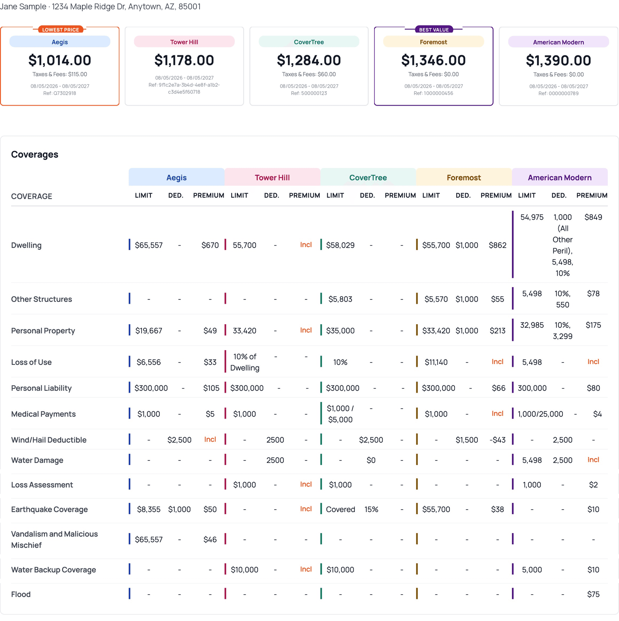Click the LOWEST PRICE badge

[60, 30]
